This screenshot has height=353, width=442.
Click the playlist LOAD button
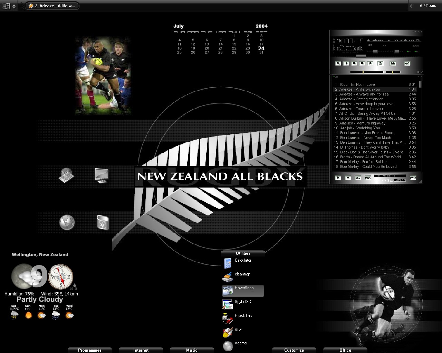point(413,178)
